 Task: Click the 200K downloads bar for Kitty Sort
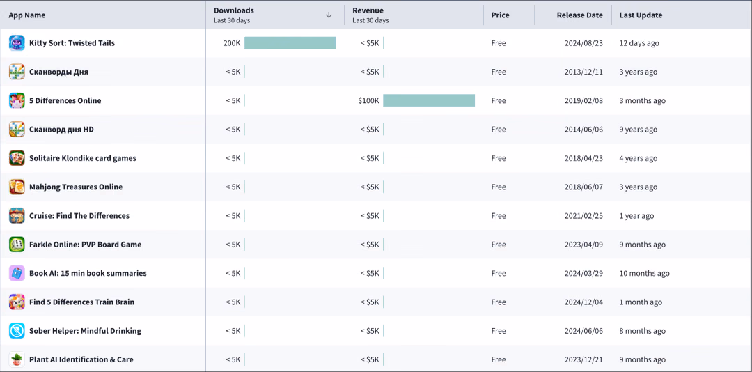point(290,43)
